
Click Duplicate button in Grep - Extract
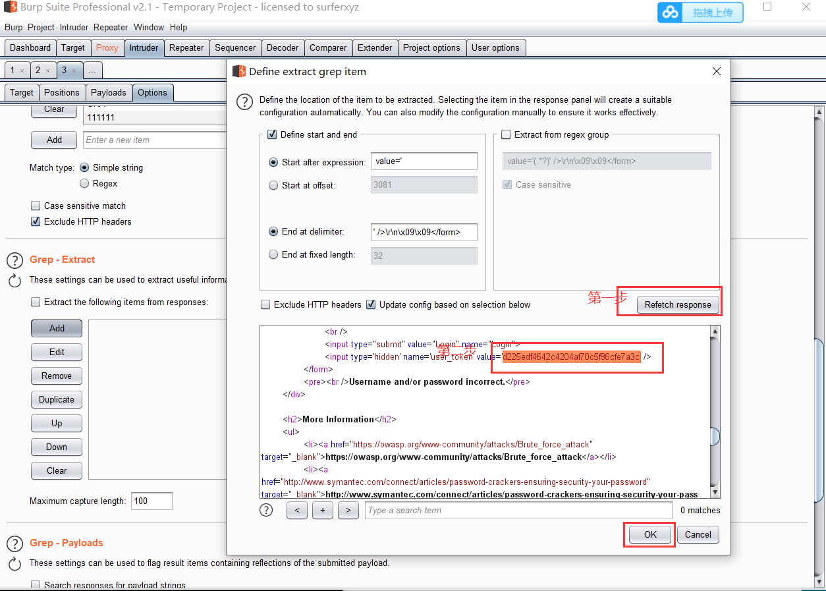[x=57, y=400]
